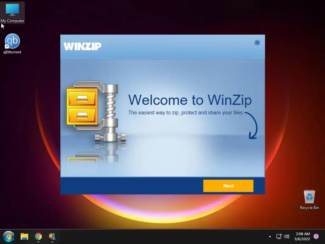Viewport: 325px width, 244px height.
Task: Open File Explorer from the taskbar
Action: pos(24,236)
